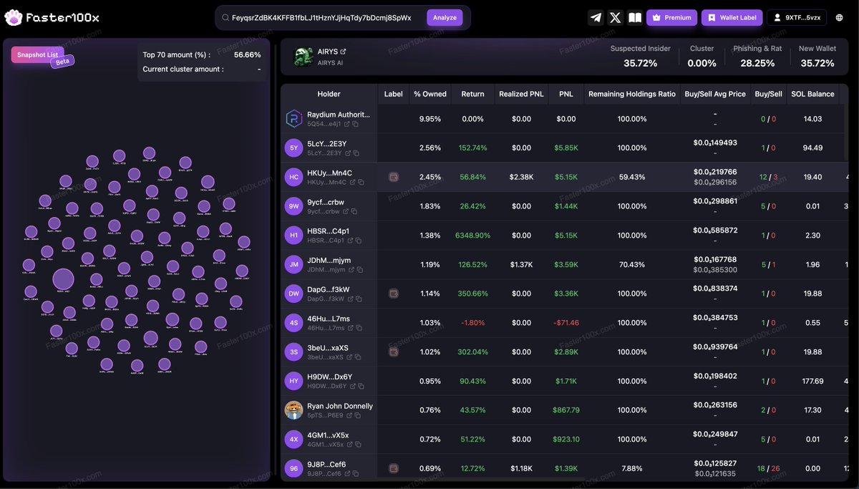Open connected wallet 9XTF...5vzx menu
Image resolution: width=859 pixels, height=489 pixels.
click(797, 18)
